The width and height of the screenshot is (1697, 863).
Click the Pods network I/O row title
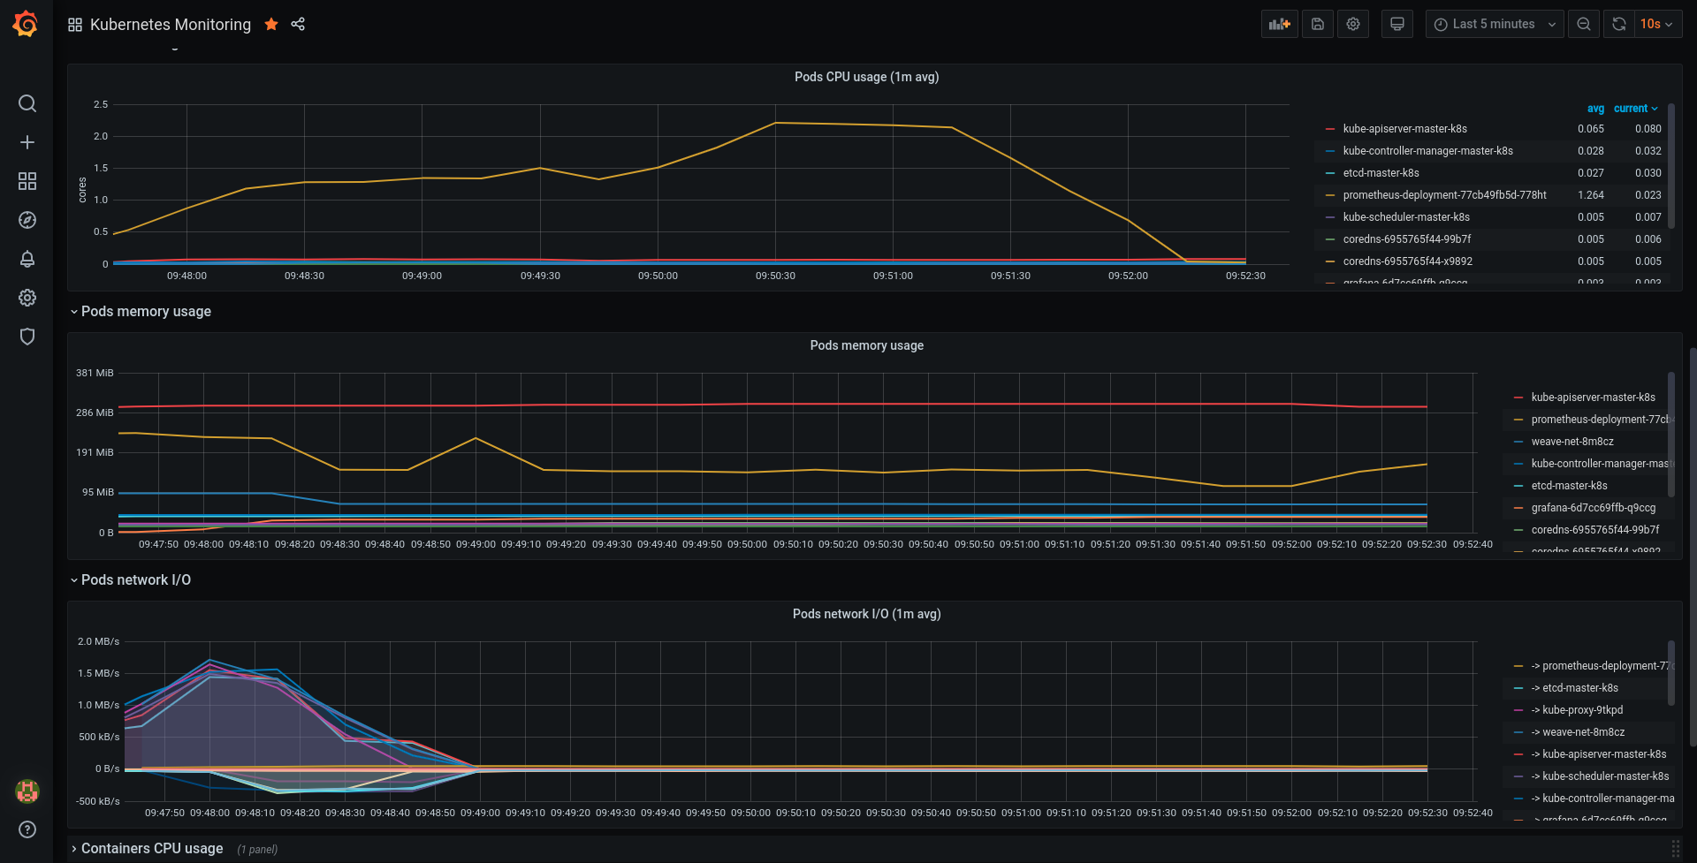(x=136, y=580)
